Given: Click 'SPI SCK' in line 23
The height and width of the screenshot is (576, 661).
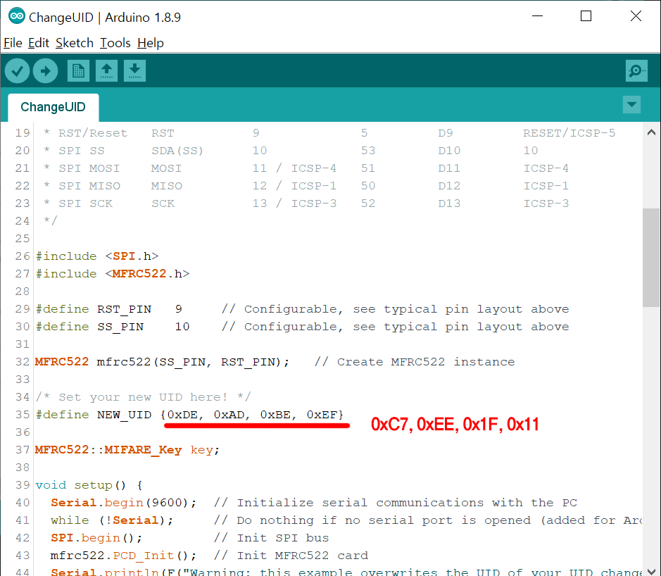Looking at the screenshot, I should pyautogui.click(x=86, y=204).
